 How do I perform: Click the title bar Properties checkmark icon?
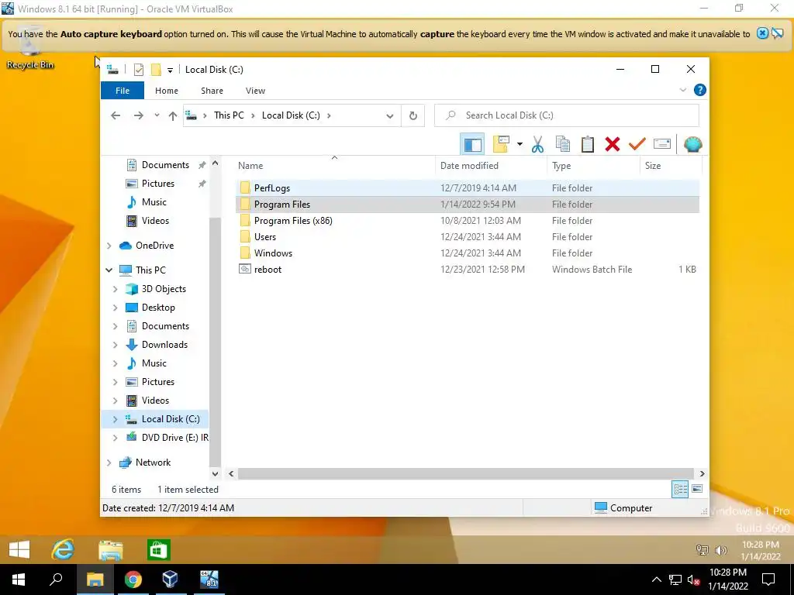138,70
